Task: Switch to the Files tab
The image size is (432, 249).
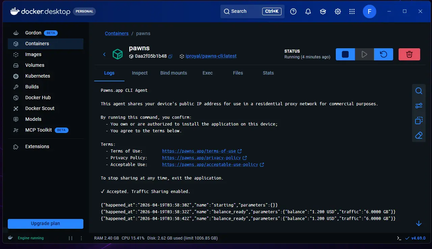Action: (x=238, y=73)
